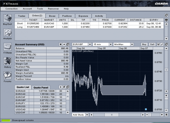This screenshot has height=123, width=170.
Task: Zoom out chart horizontally with minus
Action: 147,115
